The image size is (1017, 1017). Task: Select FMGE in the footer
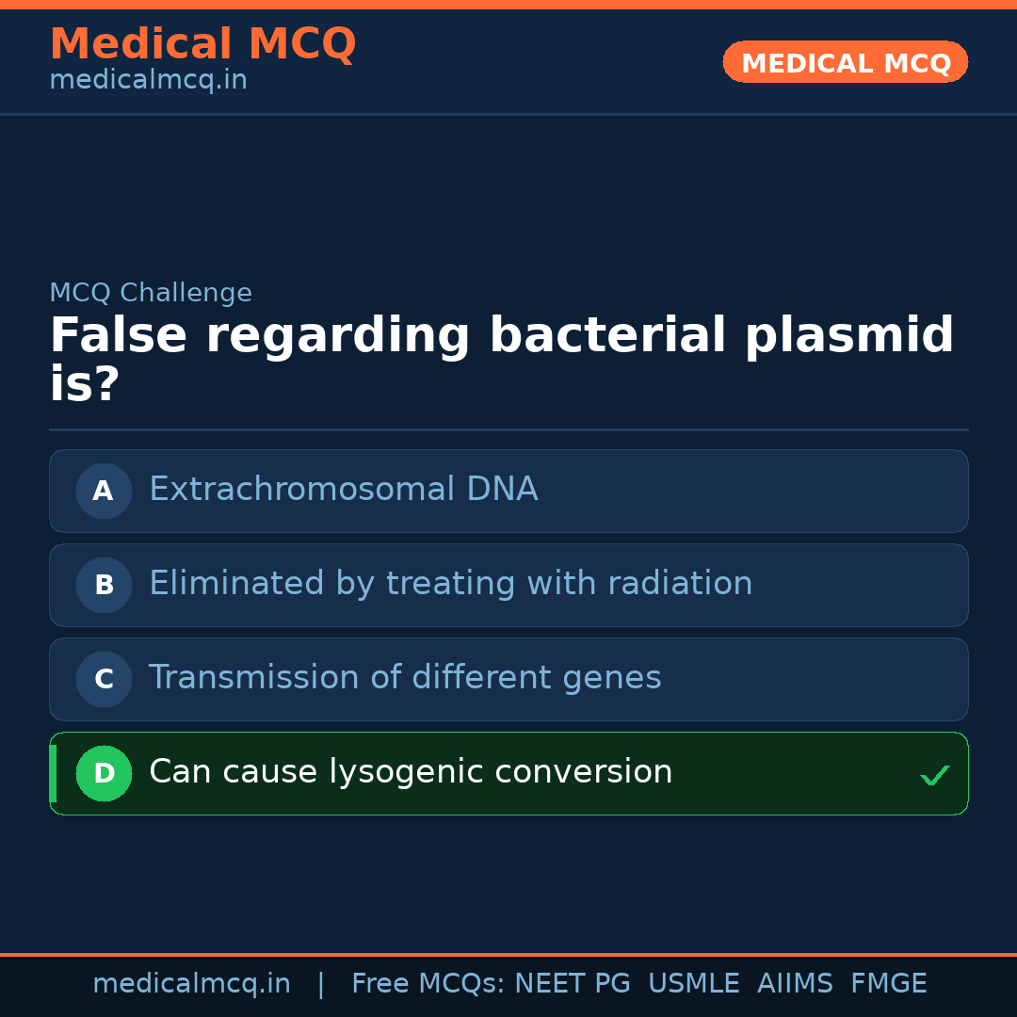(x=888, y=984)
